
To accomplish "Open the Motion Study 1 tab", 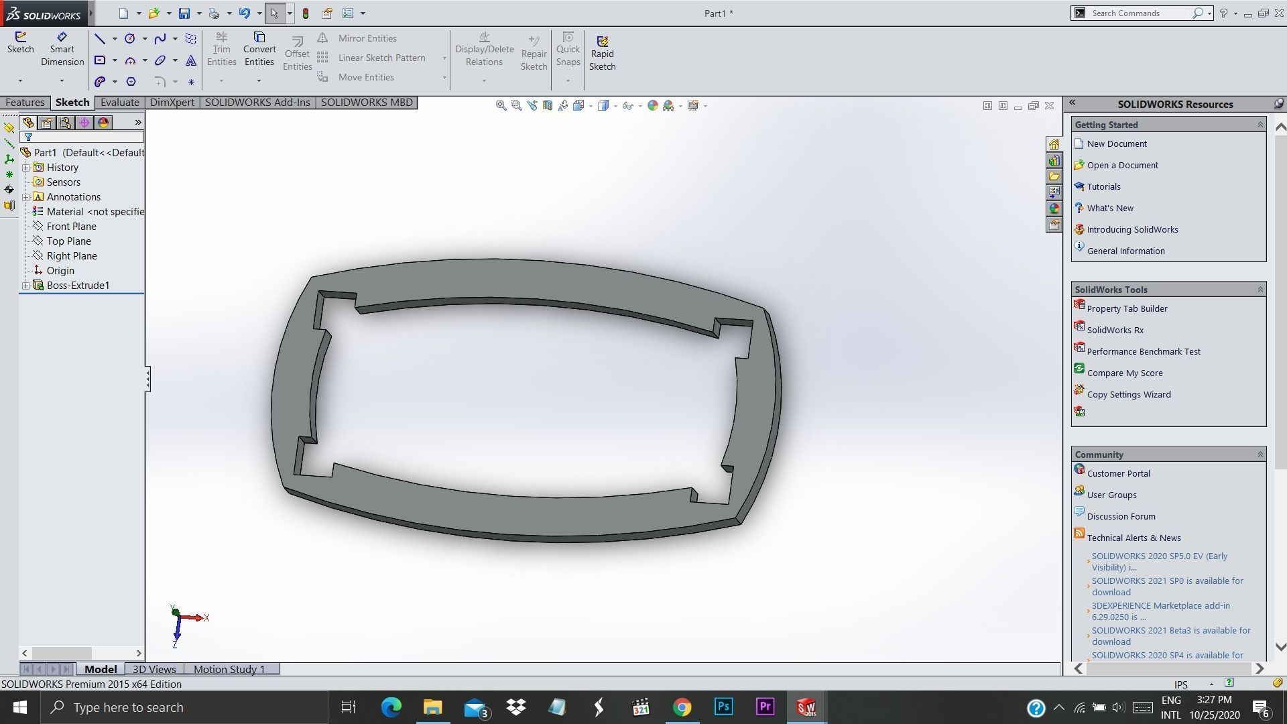I will (229, 669).
